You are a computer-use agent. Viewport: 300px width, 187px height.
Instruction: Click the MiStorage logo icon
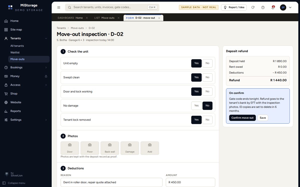pyautogui.click(x=10, y=7)
